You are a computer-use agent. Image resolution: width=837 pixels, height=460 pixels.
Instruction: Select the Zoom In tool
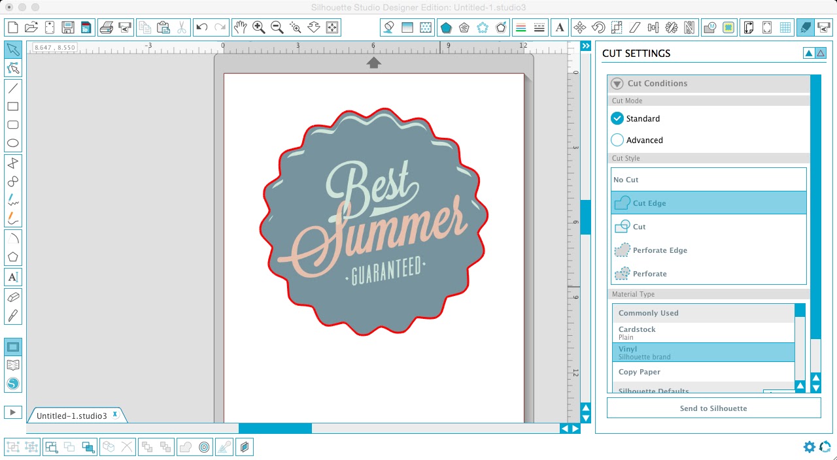click(x=258, y=27)
